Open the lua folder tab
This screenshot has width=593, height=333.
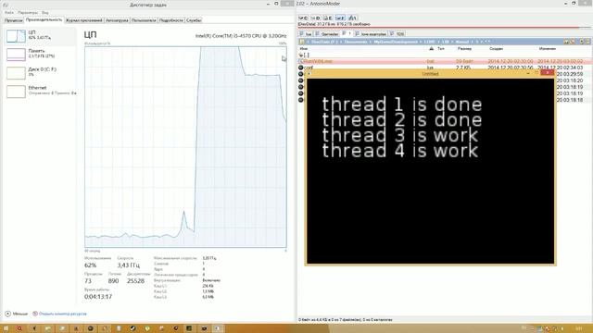click(306, 34)
